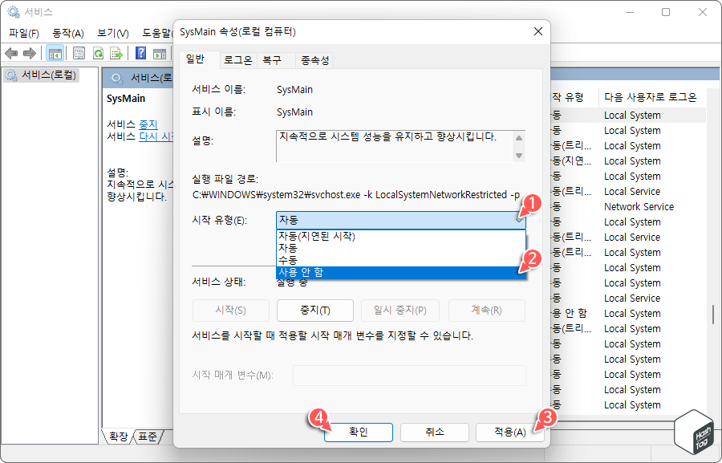Image resolution: width=722 pixels, height=463 pixels.
Task: Open properties via the properties toolbar icon
Action: point(79,53)
